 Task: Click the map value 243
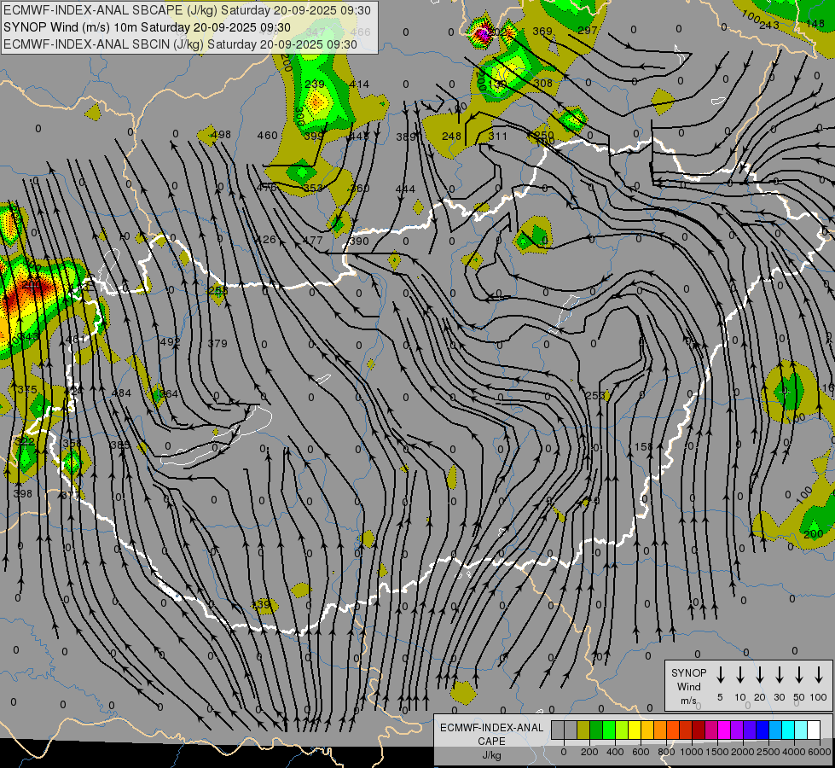click(769, 25)
